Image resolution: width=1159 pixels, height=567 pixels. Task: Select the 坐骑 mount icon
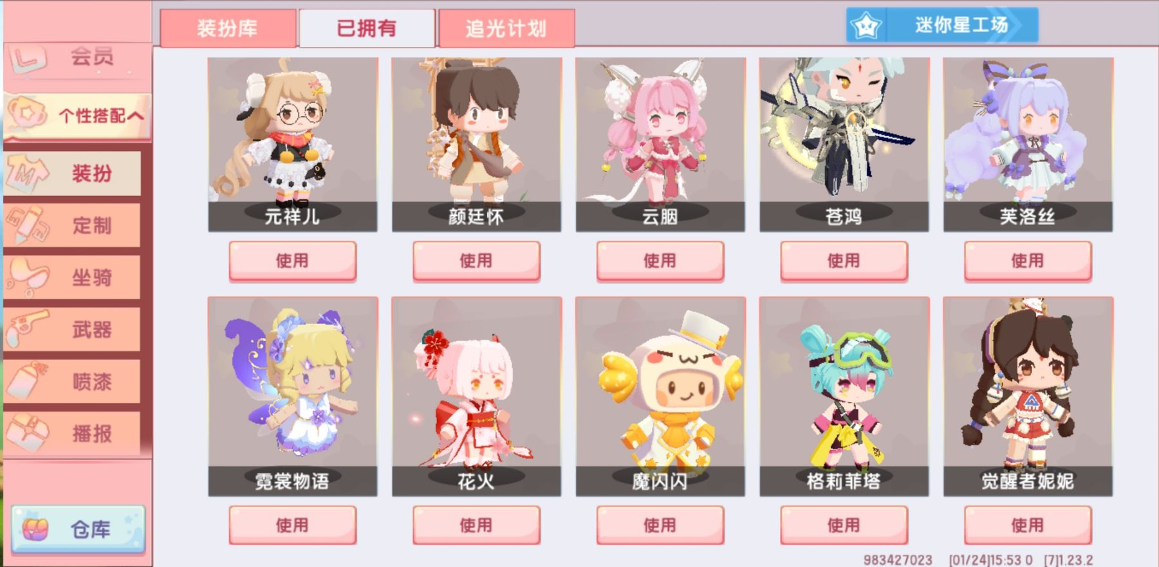pos(27,277)
